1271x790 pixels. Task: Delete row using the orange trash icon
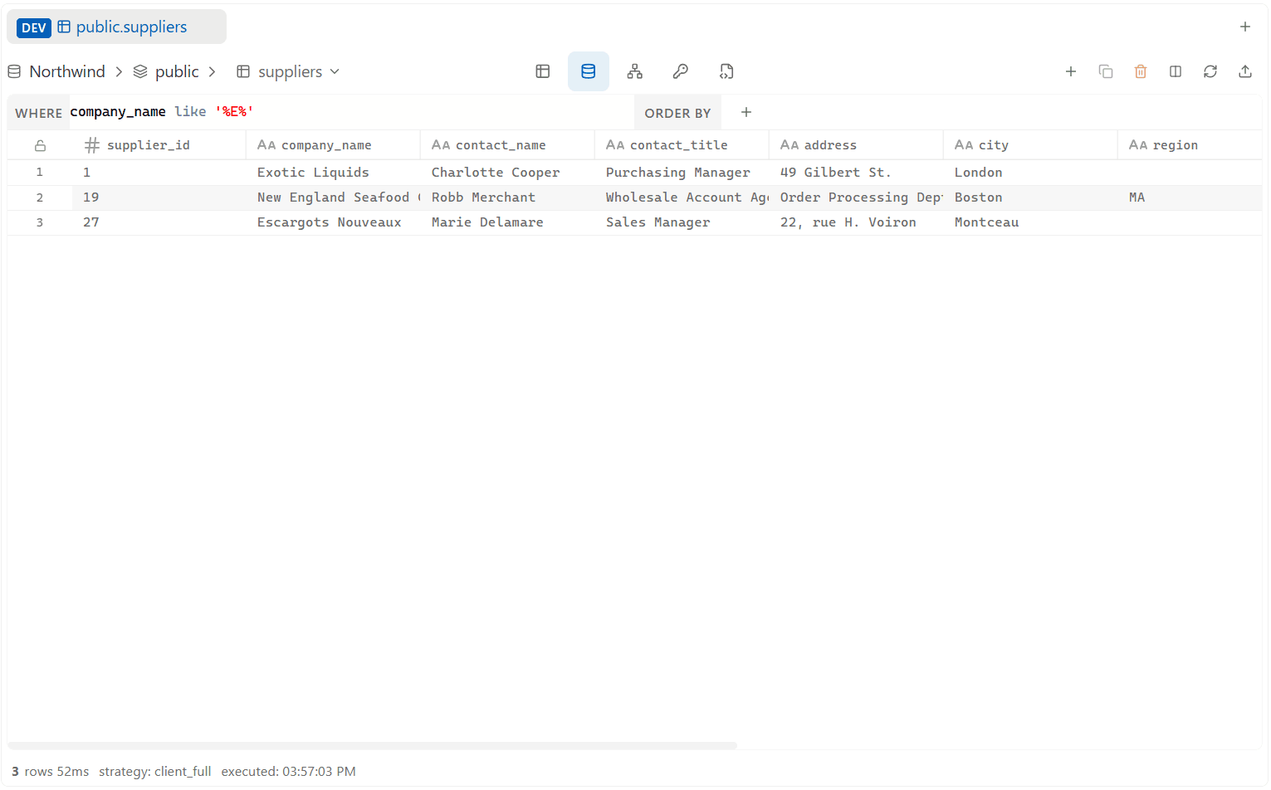point(1141,71)
